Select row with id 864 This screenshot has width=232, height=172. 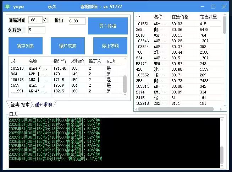pyautogui.click(x=65, y=74)
